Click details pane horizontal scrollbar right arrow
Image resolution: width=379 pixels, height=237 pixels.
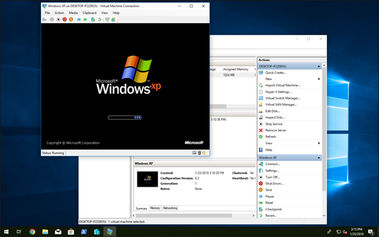(x=253, y=216)
